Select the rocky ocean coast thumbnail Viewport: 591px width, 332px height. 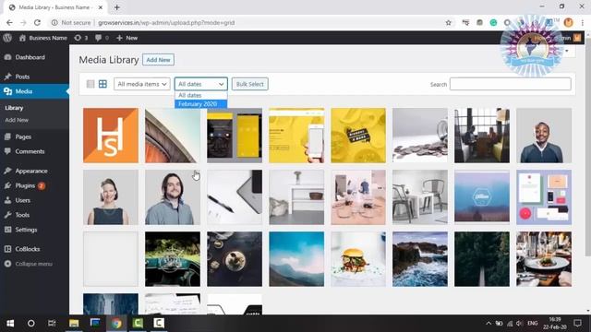[x=420, y=259]
